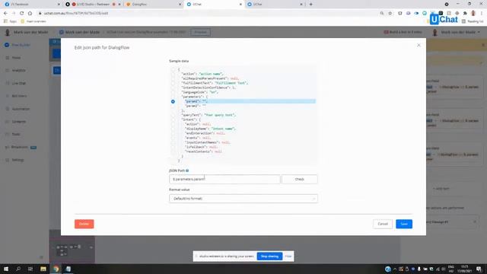Click the browser back arrow

click(x=5, y=14)
